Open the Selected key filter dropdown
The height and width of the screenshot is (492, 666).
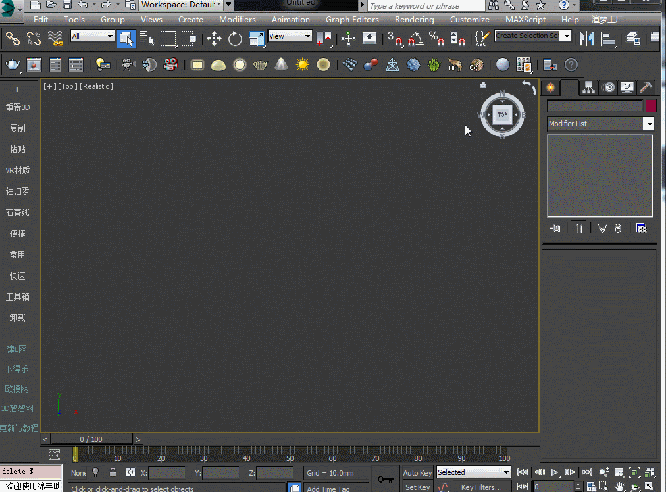474,472
